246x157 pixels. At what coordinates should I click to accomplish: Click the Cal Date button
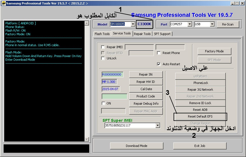146,89
